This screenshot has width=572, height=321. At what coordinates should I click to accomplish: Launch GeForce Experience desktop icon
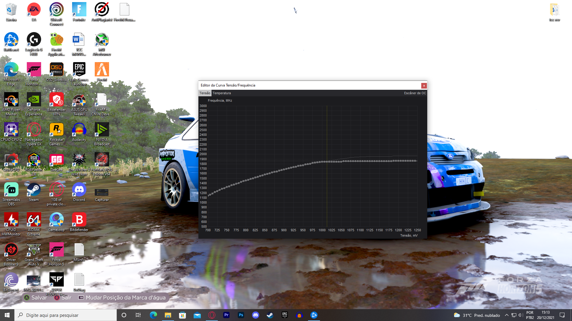coord(34,104)
